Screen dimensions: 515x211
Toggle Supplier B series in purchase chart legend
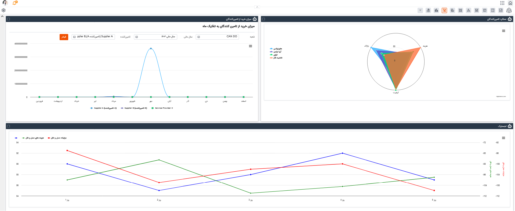pos(134,108)
